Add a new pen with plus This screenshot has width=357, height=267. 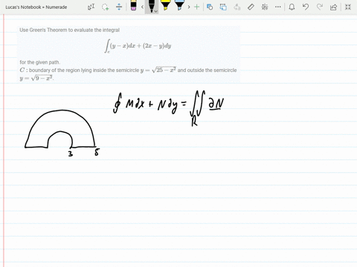pyautogui.click(x=197, y=7)
